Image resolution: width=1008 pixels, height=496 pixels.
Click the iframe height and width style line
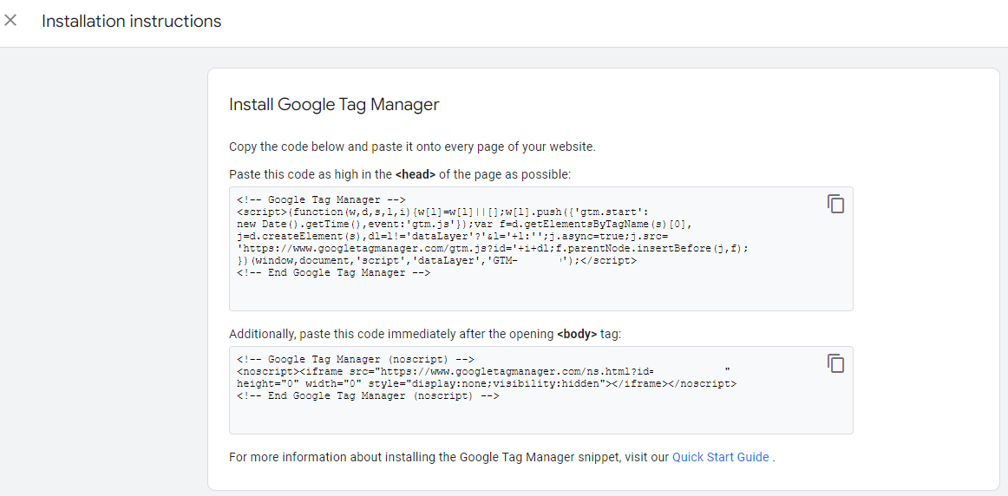point(486,384)
